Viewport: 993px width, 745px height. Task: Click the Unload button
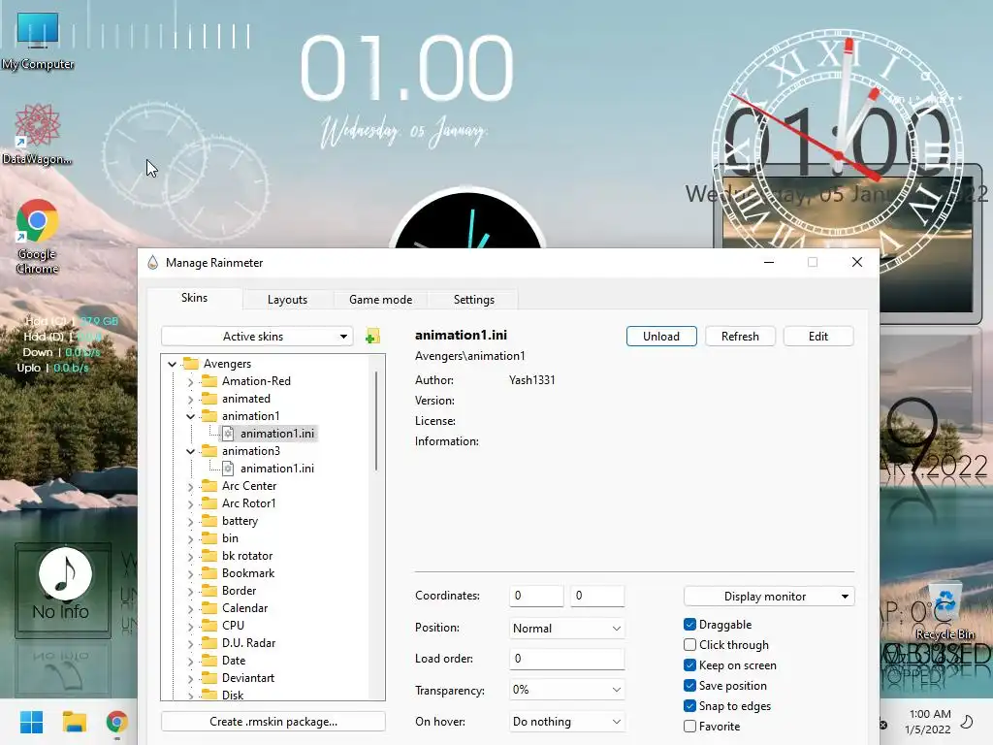click(661, 337)
